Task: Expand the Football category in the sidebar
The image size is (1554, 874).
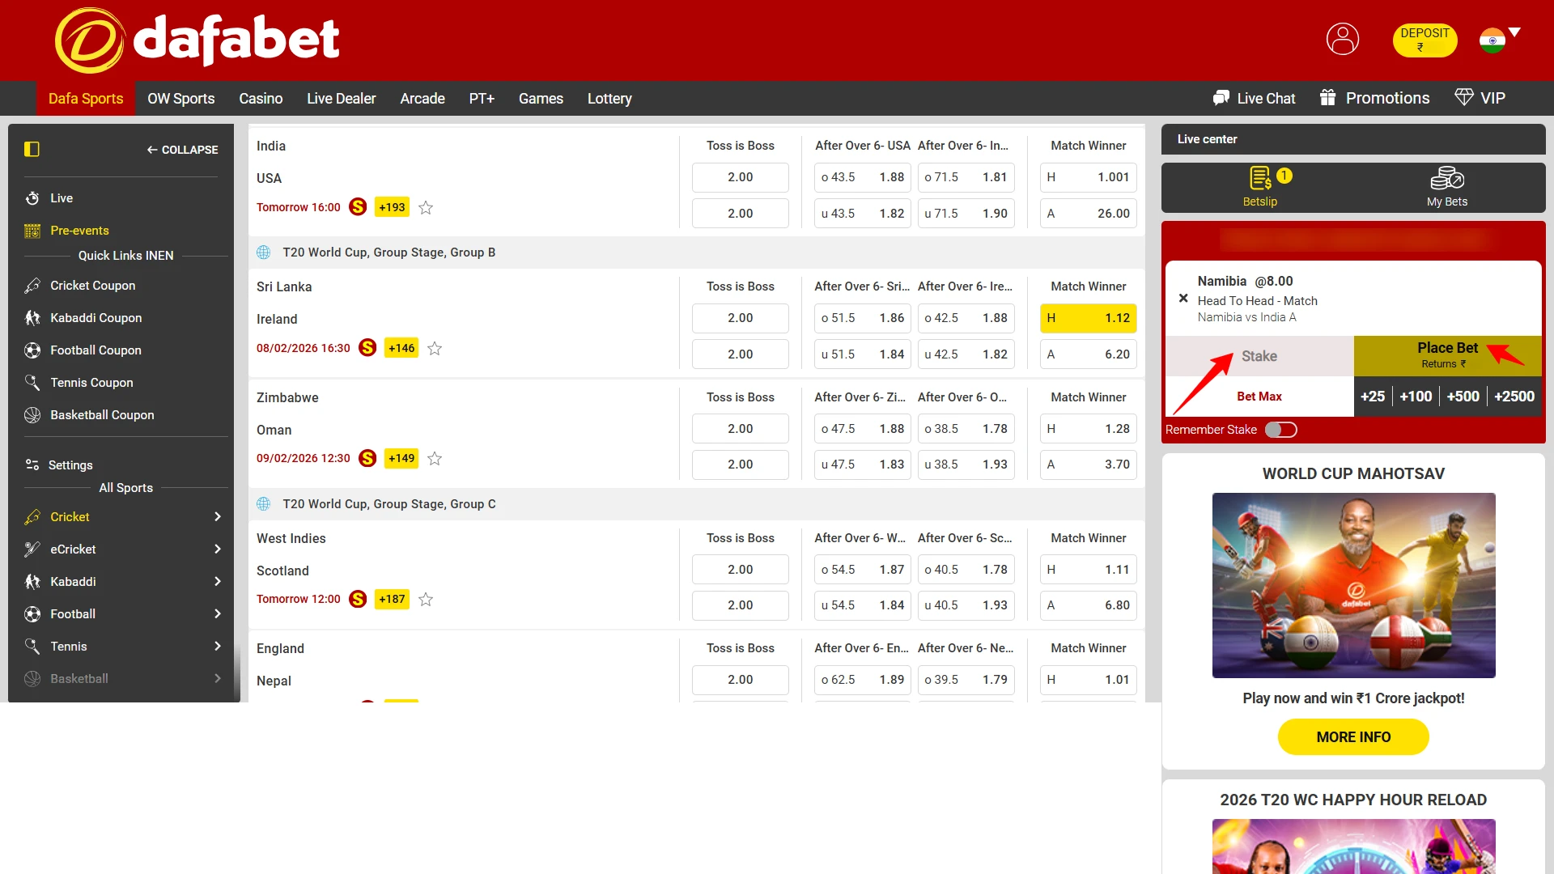Action: pos(216,613)
